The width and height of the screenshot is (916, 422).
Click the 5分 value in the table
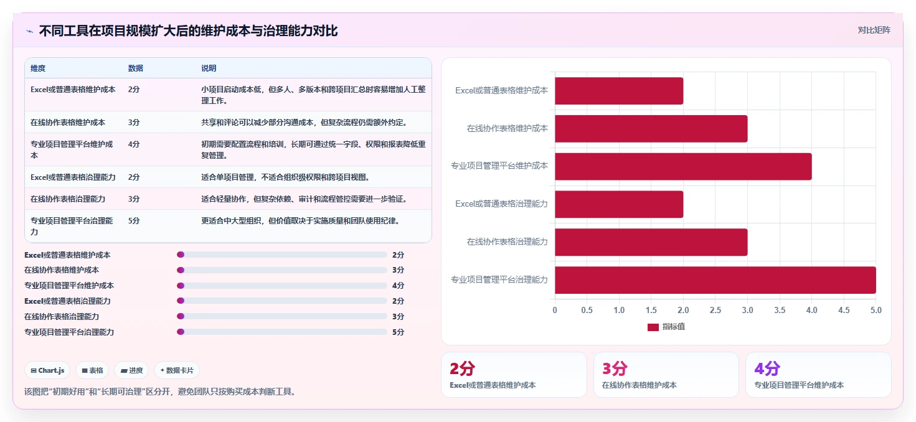click(x=134, y=220)
